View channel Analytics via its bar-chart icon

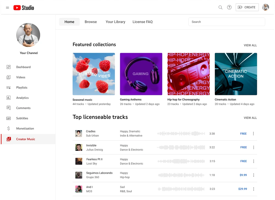pyautogui.click(x=9, y=98)
